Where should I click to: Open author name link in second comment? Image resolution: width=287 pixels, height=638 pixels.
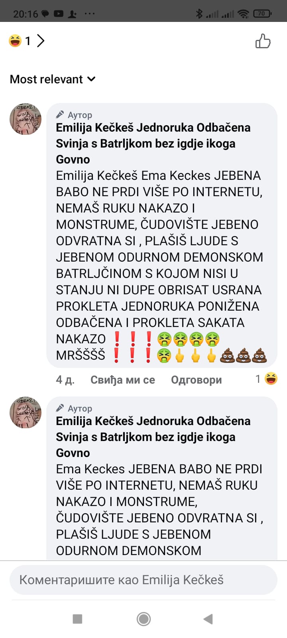(x=153, y=437)
